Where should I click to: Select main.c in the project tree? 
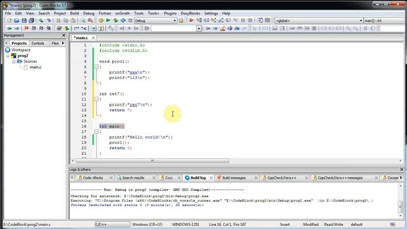click(36, 67)
